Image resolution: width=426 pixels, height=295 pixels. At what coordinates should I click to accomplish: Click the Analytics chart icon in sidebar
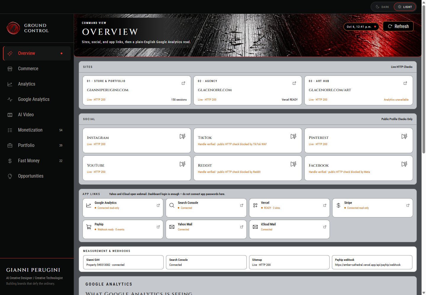(10, 84)
